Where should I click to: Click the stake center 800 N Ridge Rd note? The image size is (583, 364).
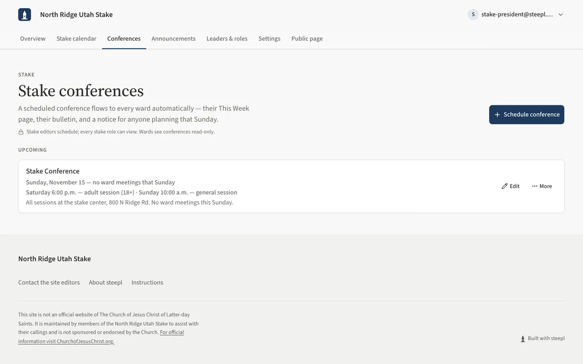coord(130,202)
